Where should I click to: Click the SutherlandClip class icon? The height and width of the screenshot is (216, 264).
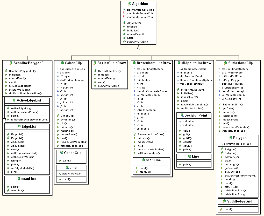[225, 63]
